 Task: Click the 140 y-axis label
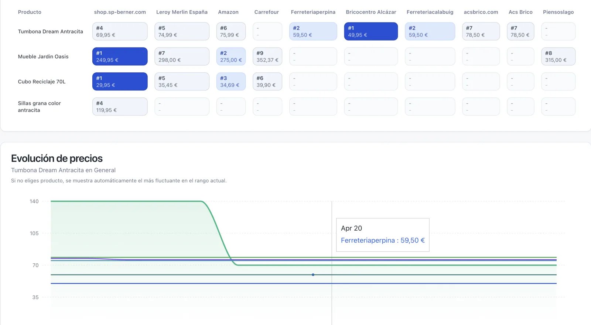[x=34, y=201]
